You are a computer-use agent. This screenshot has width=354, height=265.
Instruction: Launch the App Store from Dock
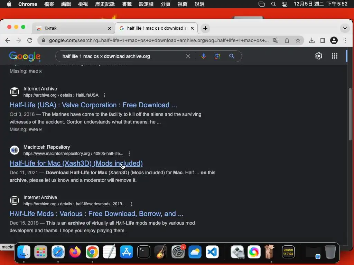(x=127, y=252)
